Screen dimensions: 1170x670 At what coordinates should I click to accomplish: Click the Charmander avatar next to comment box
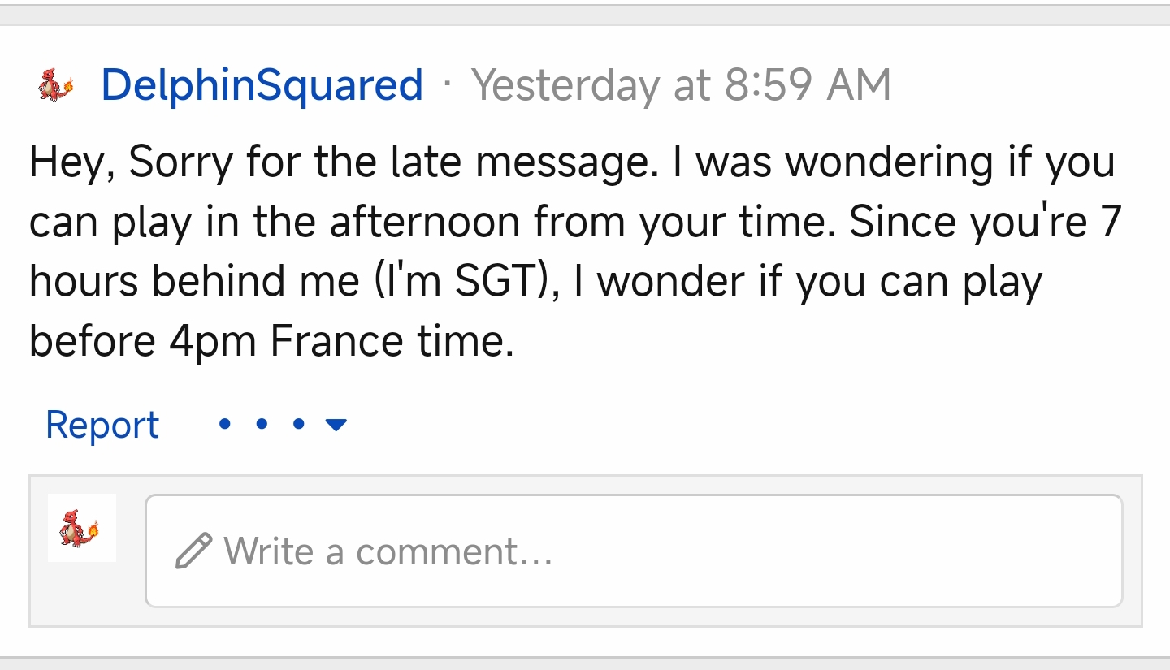81,528
